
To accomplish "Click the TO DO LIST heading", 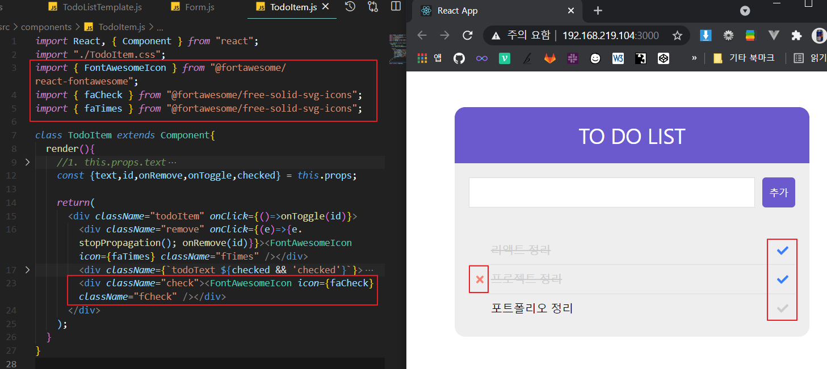I will [x=632, y=137].
